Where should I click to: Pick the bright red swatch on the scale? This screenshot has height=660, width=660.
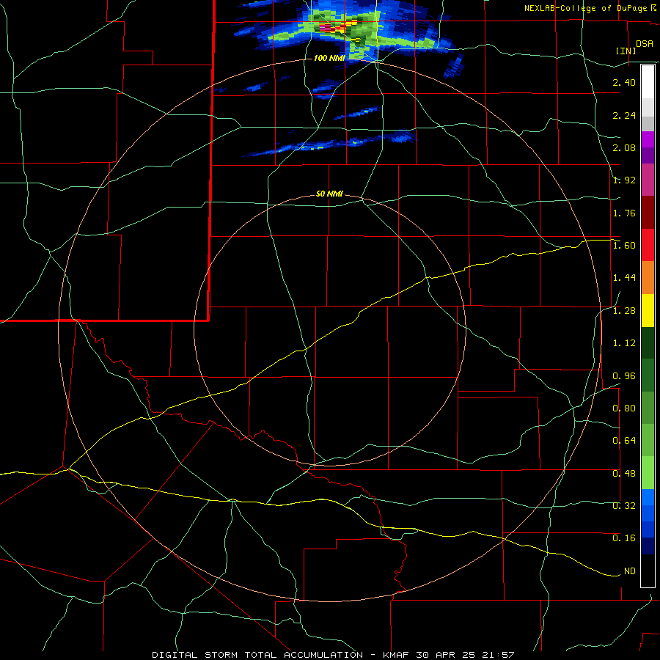(x=648, y=246)
